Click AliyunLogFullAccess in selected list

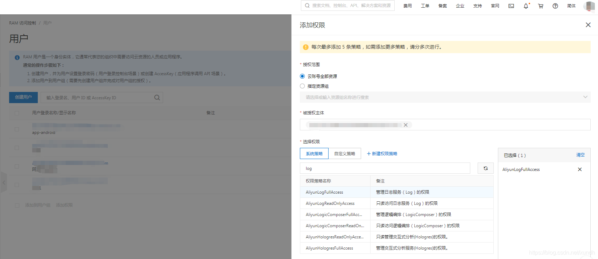tap(521, 170)
